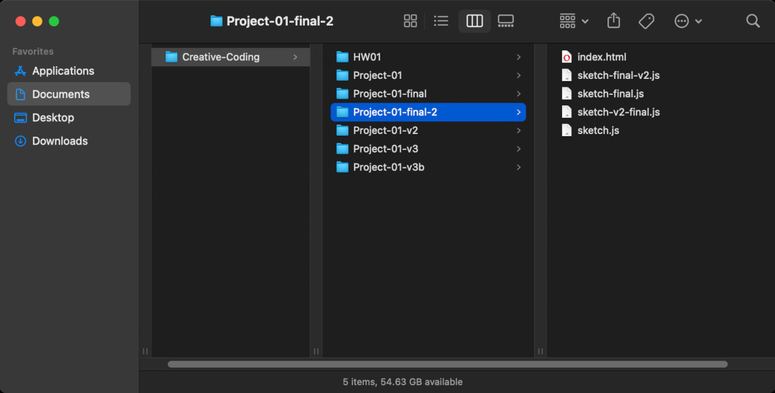Open the Project-01-v3b folder

388,167
